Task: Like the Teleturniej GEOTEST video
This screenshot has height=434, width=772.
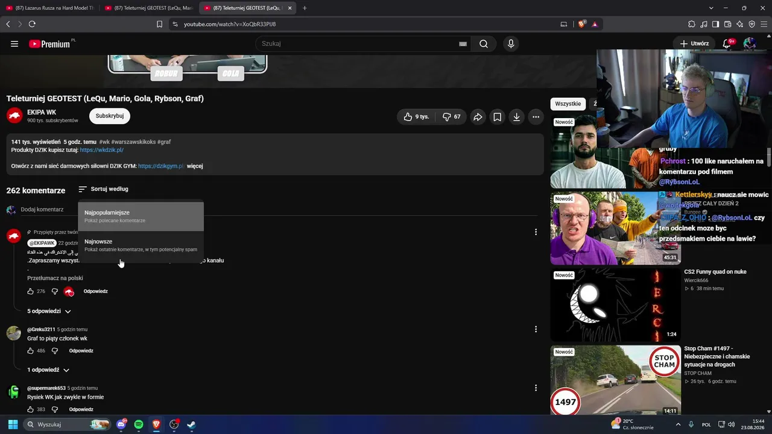Action: pyautogui.click(x=416, y=117)
